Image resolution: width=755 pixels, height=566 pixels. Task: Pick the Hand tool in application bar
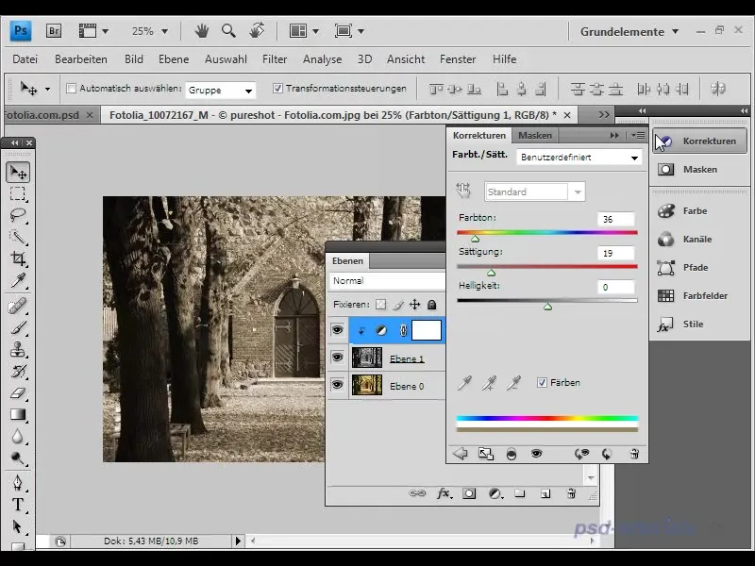tap(201, 31)
